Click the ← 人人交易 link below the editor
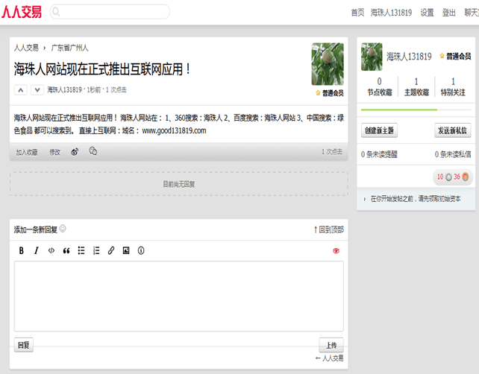This screenshot has height=374, width=479. 329,358
